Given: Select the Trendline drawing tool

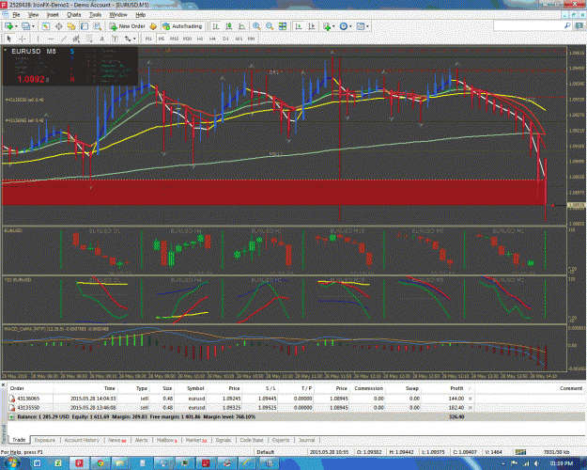Looking at the screenshot, I should [64, 39].
